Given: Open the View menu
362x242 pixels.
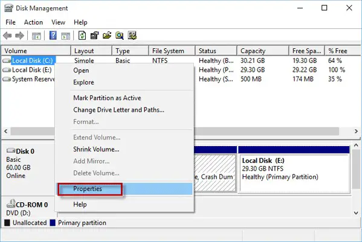Looking at the screenshot, I should 58,22.
